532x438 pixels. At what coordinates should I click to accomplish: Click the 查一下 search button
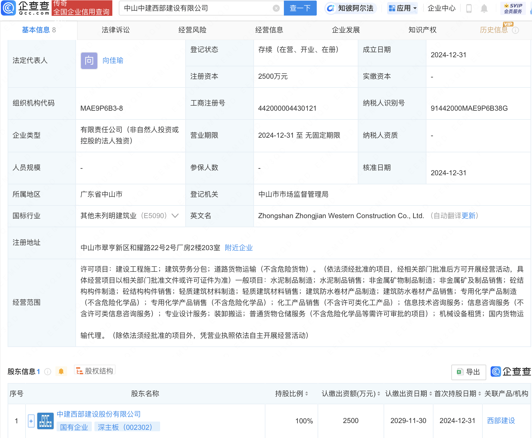(300, 8)
